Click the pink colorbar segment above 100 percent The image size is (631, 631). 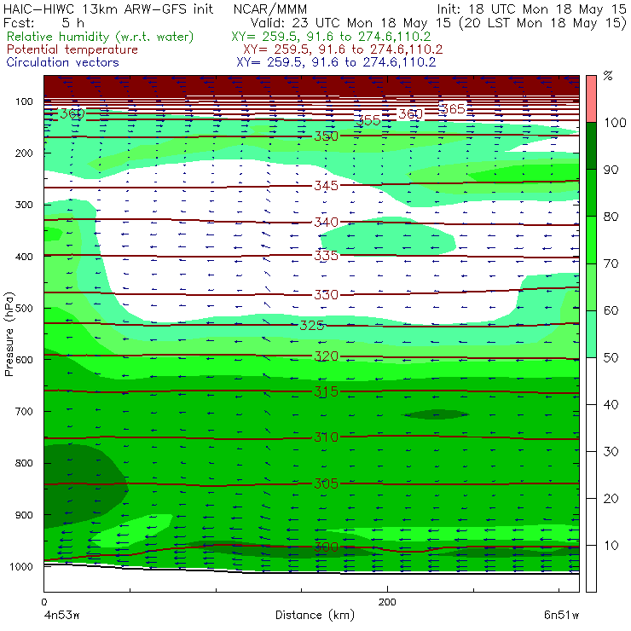coord(591,99)
